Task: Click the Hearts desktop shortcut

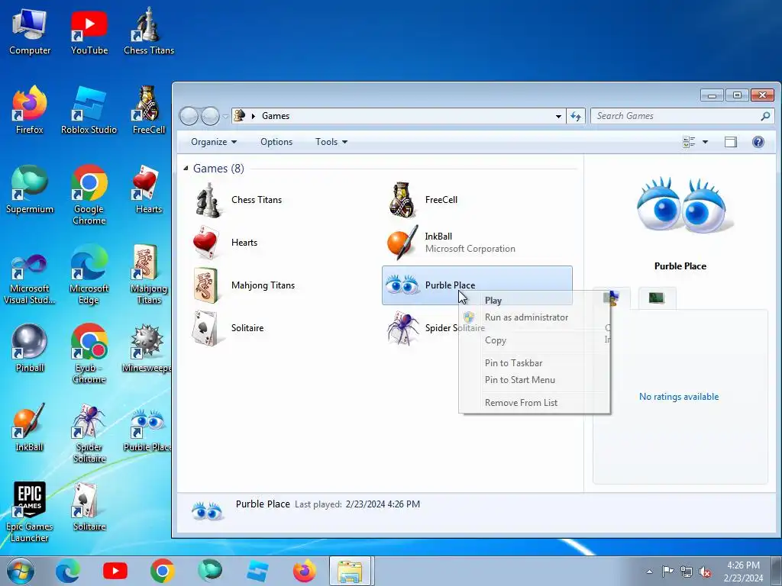Action: tap(149, 190)
